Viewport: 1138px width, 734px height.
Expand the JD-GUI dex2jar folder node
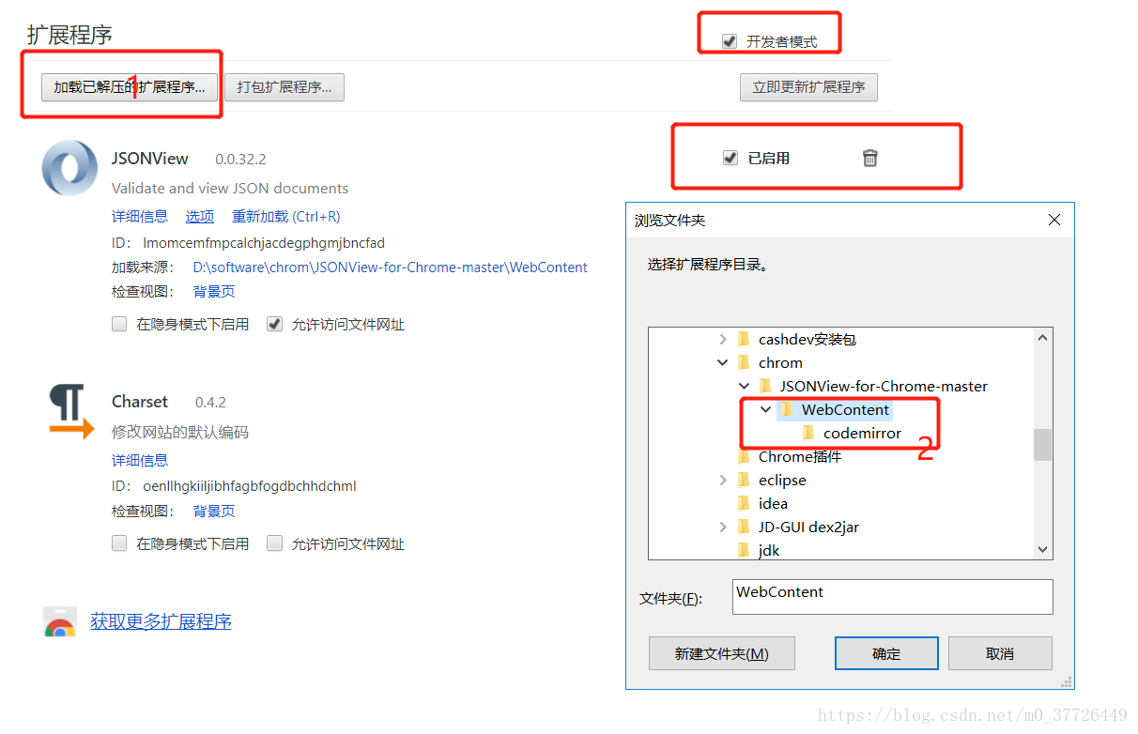(722, 527)
